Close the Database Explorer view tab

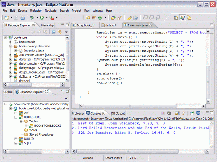click(x=47, y=92)
